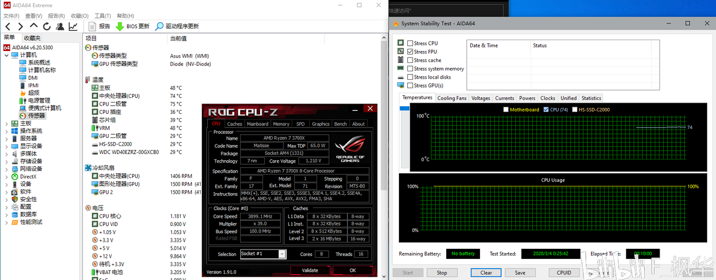
Task: Expand the 设备 tree node
Action: [x=7, y=184]
